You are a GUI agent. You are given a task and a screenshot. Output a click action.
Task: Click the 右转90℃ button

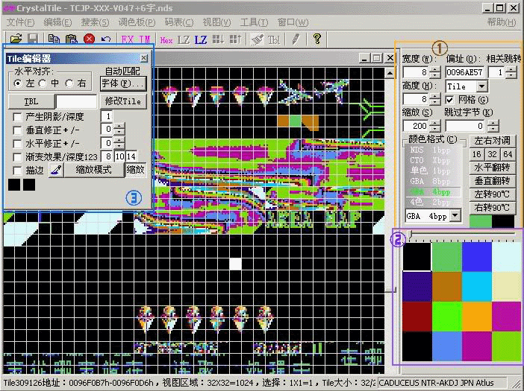click(x=492, y=208)
